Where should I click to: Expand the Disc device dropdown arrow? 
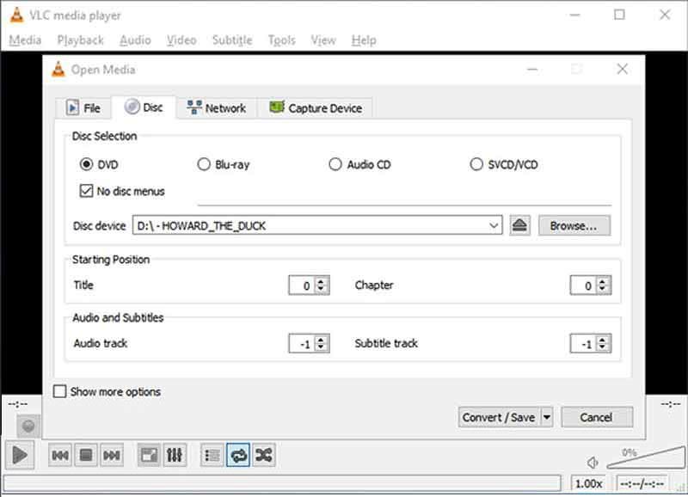pyautogui.click(x=494, y=225)
